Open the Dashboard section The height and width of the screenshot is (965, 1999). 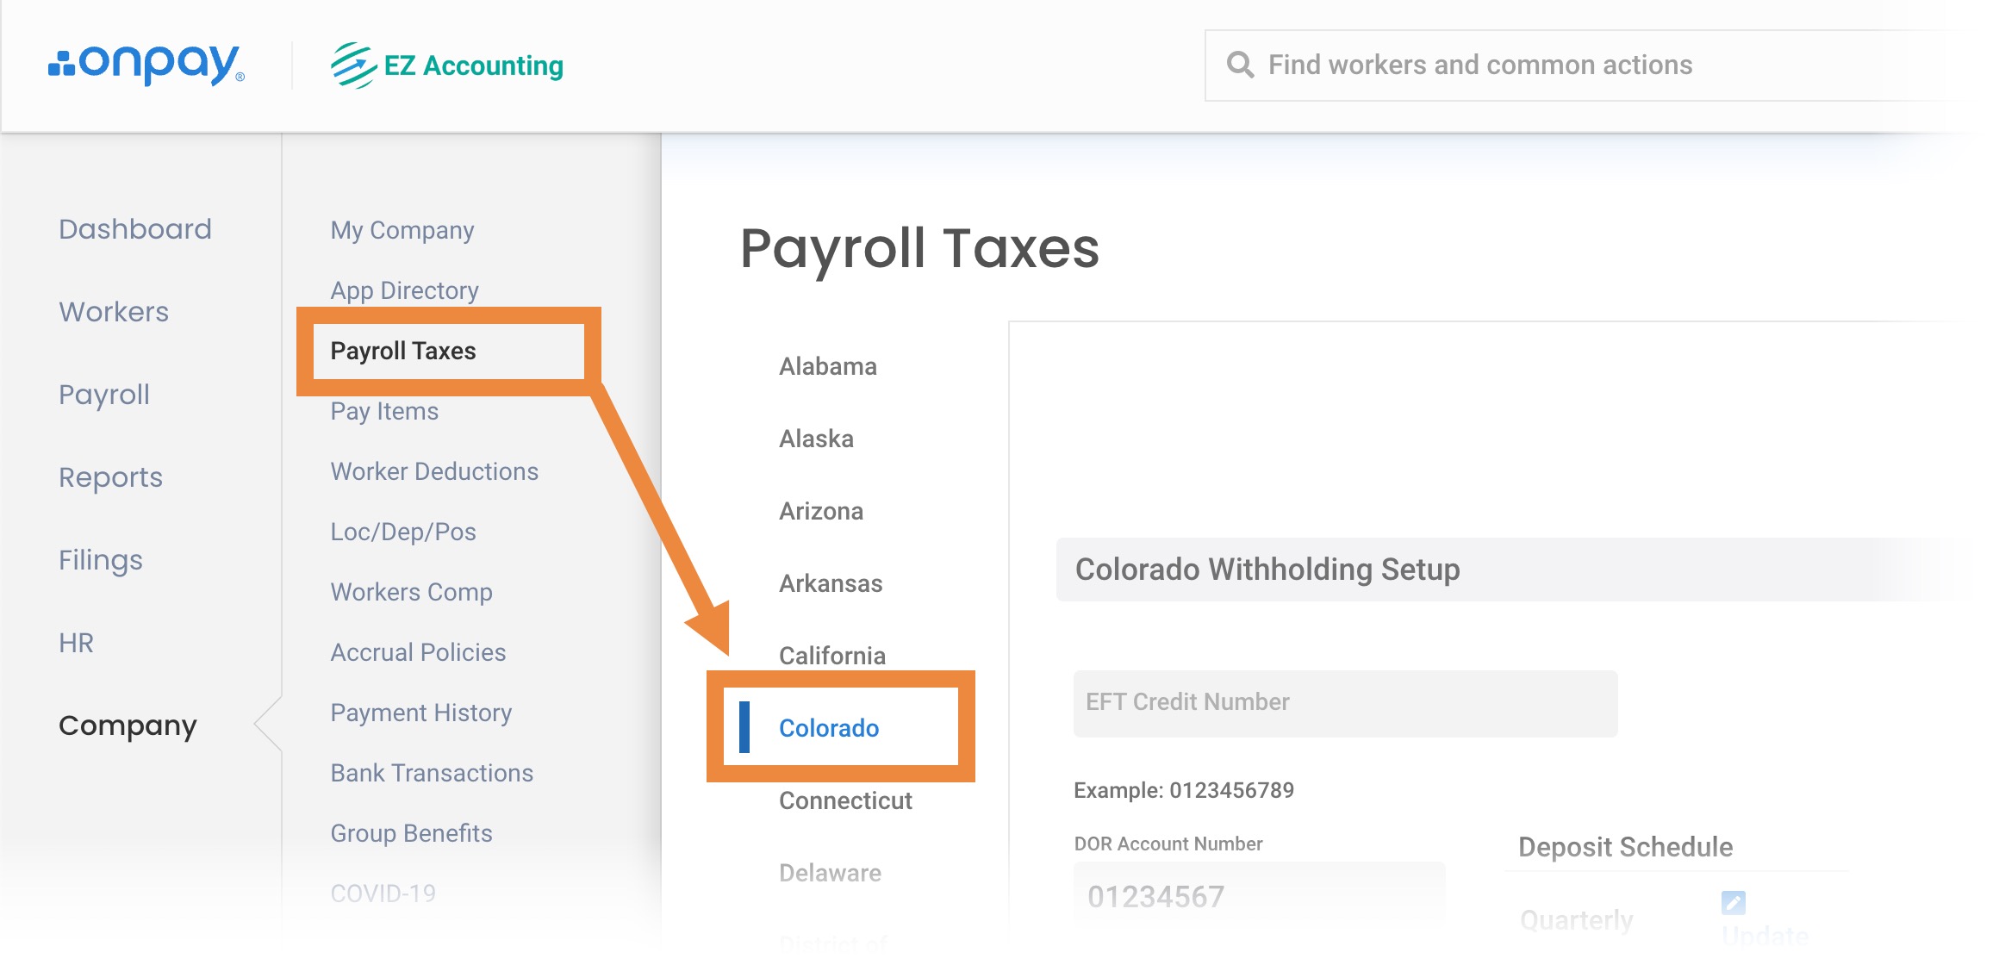(134, 229)
